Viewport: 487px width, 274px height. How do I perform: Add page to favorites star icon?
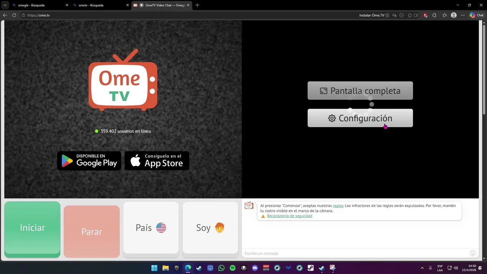click(x=410, y=15)
